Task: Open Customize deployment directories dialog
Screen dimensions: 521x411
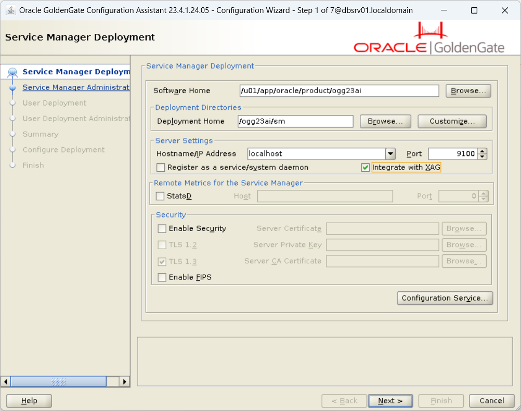Action: [452, 121]
